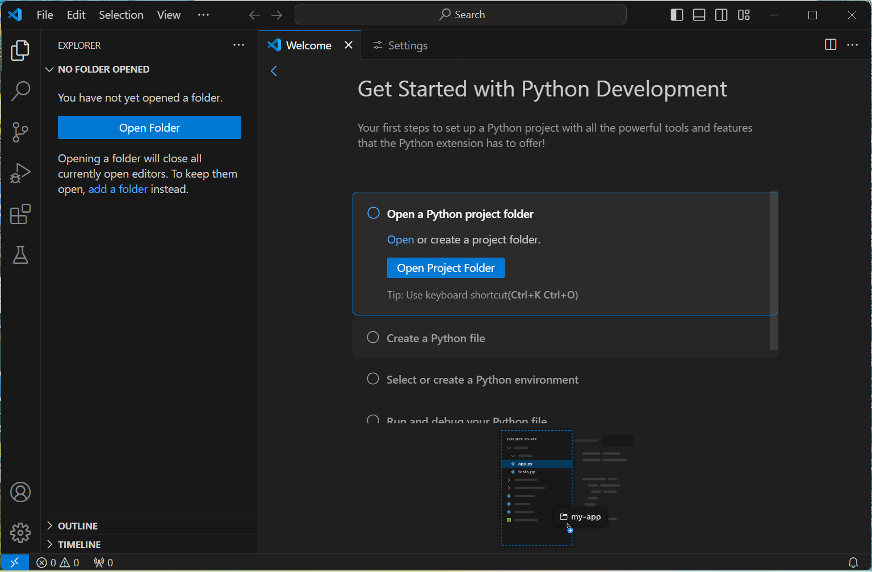Open the Run and Debug view

click(x=20, y=173)
